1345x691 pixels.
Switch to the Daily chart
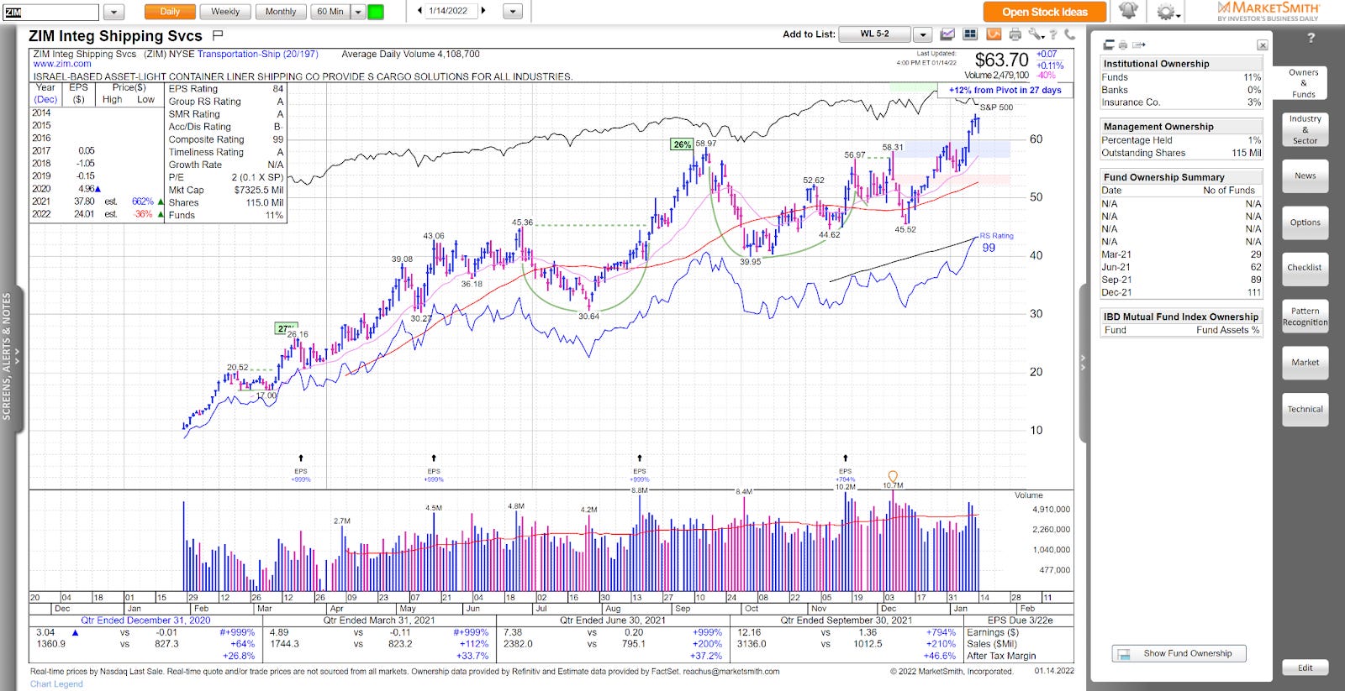click(x=170, y=12)
